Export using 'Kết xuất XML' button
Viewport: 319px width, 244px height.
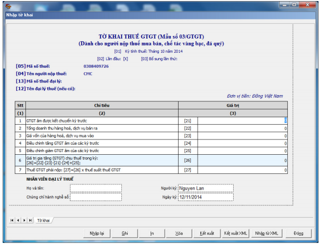pos(236,232)
